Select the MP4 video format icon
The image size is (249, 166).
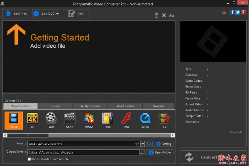14,121
